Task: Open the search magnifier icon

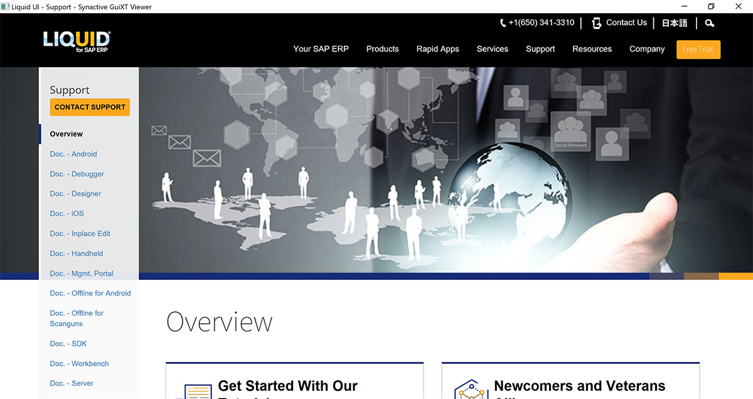Action: [710, 23]
